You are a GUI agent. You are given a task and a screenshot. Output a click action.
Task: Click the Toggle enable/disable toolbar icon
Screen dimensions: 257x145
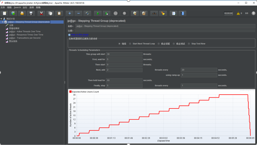87,13
